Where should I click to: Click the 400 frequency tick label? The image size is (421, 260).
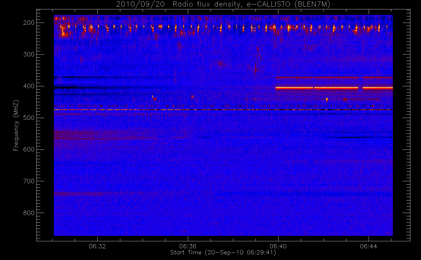tap(29, 86)
